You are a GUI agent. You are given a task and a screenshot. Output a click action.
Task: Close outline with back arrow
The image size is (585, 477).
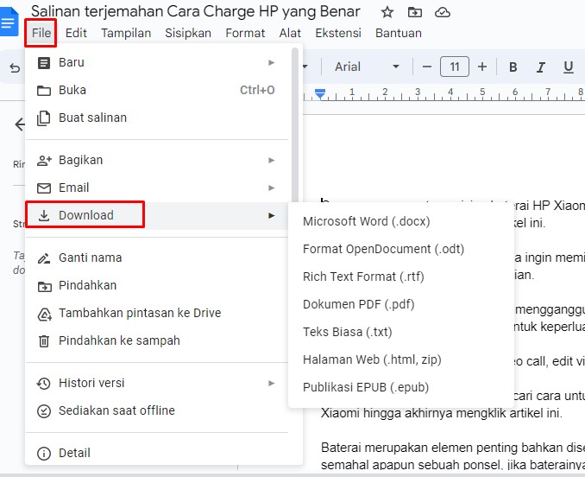19,124
